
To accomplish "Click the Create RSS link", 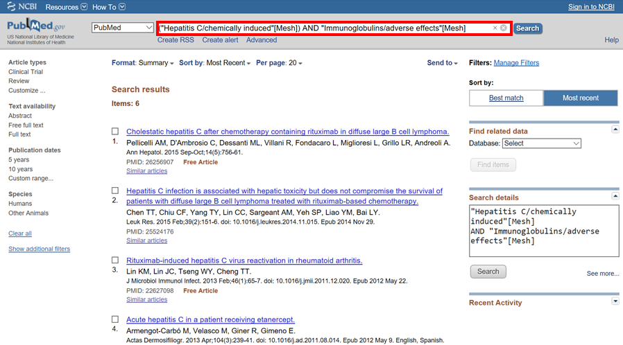I will (176, 40).
